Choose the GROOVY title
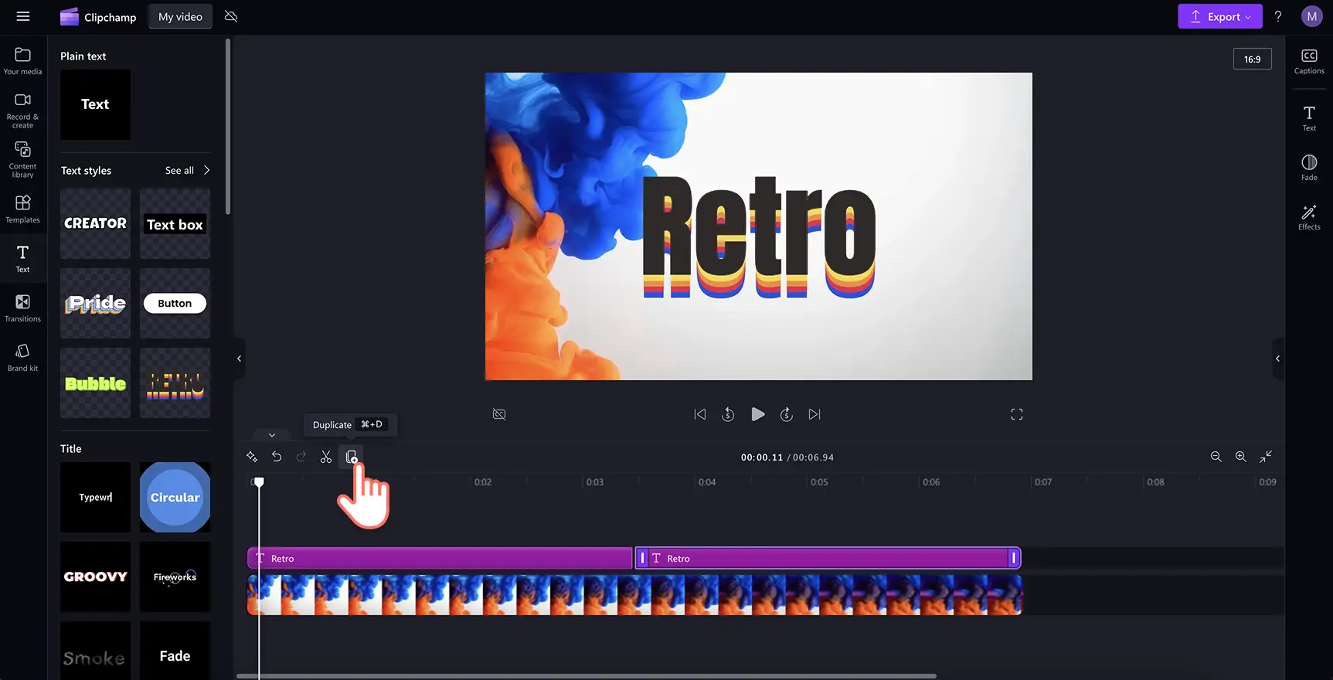The image size is (1333, 680). tap(95, 576)
